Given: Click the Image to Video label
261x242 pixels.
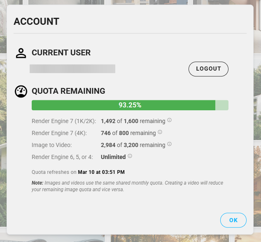Looking at the screenshot, I should click(52, 145).
